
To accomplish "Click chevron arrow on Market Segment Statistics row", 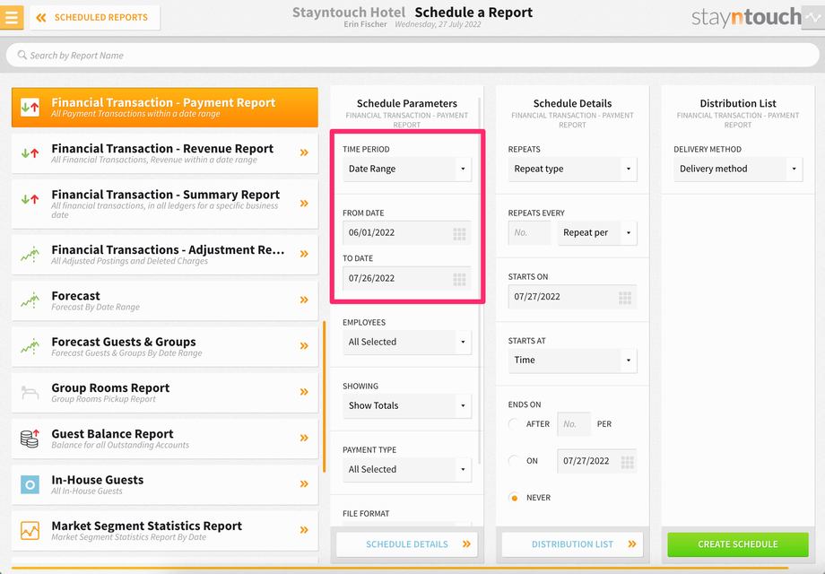I will point(304,530).
